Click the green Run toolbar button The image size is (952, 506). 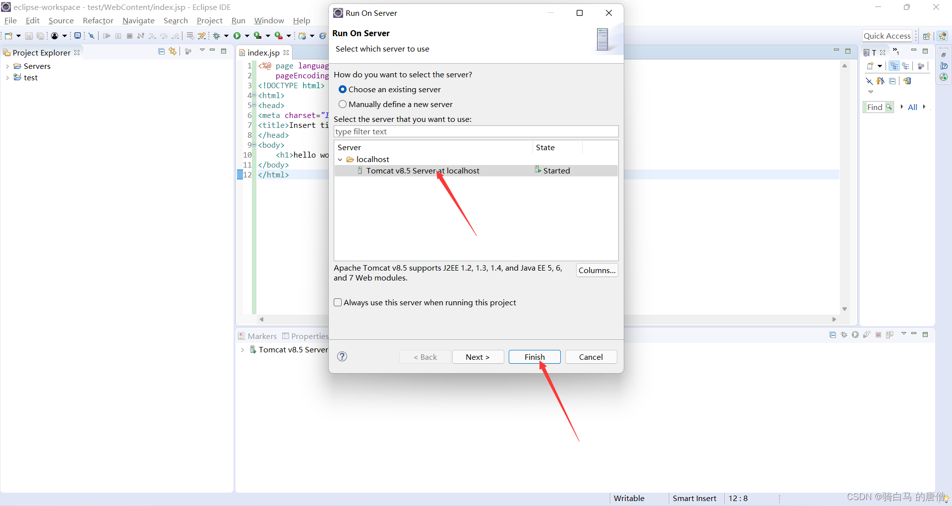(237, 36)
